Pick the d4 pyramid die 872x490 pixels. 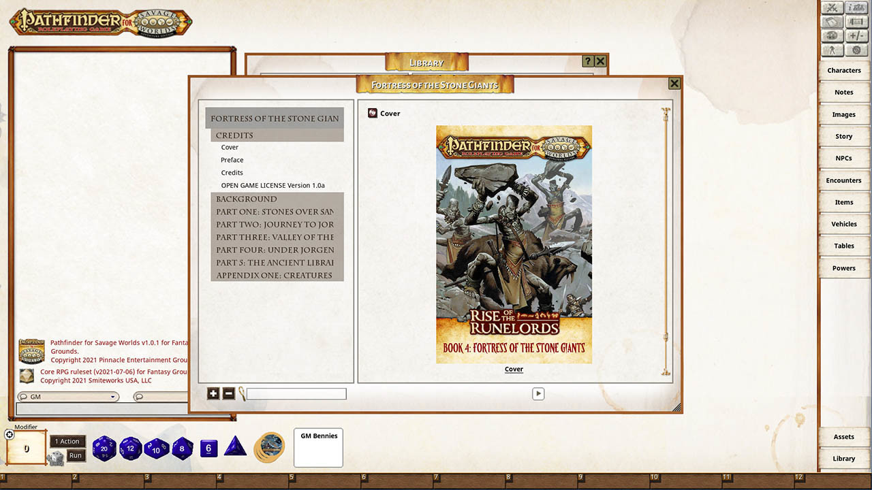click(235, 446)
